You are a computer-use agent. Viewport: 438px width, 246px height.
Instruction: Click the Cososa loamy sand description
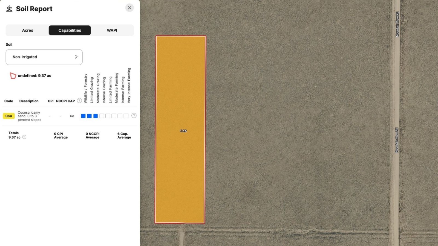click(29, 116)
